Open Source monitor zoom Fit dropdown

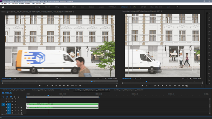click(17, 79)
